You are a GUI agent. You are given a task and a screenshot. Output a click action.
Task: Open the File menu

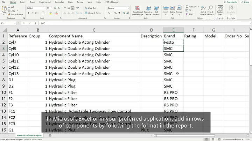click(3, 2)
